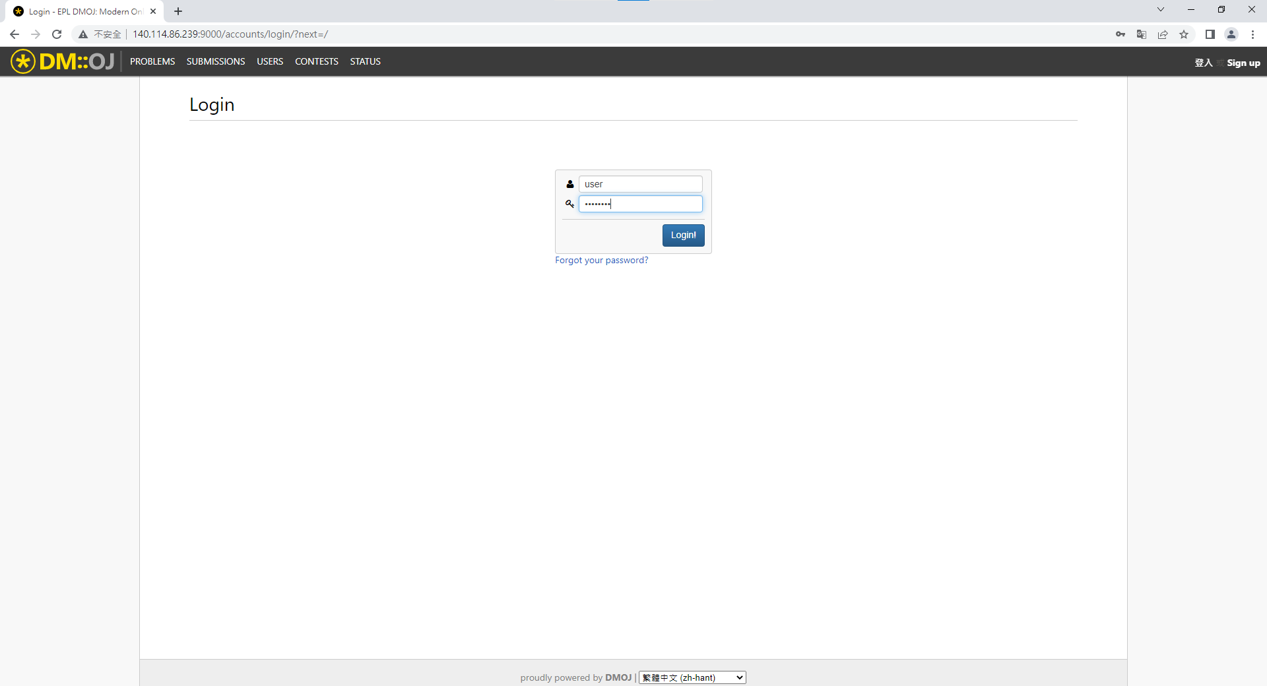Open the tab search chevron

coord(1160,10)
